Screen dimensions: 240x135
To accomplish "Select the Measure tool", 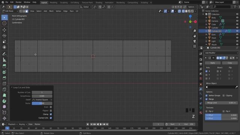I will (x=4, y=60).
